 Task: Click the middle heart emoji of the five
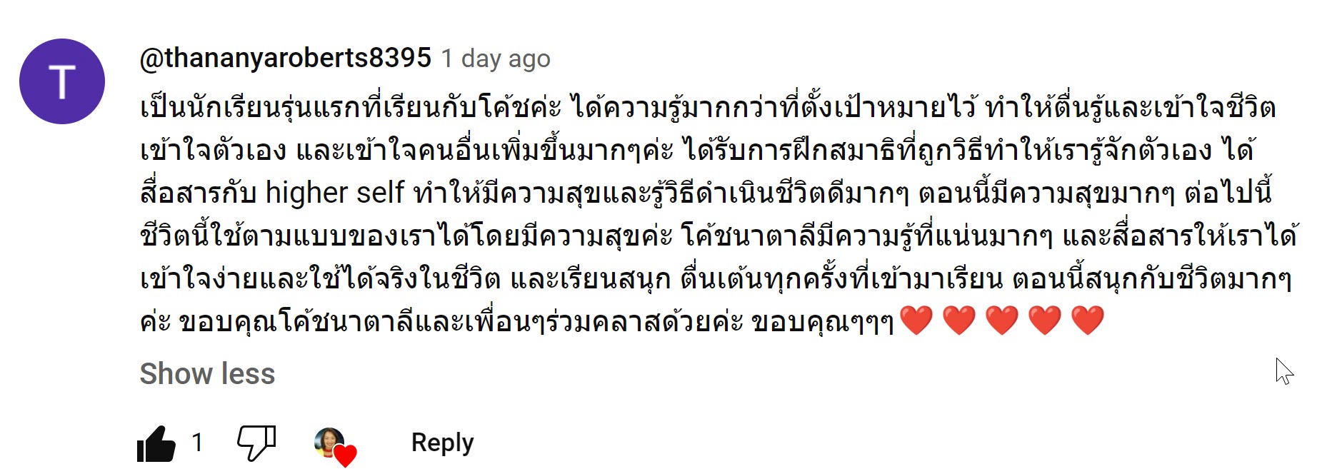(x=1002, y=321)
